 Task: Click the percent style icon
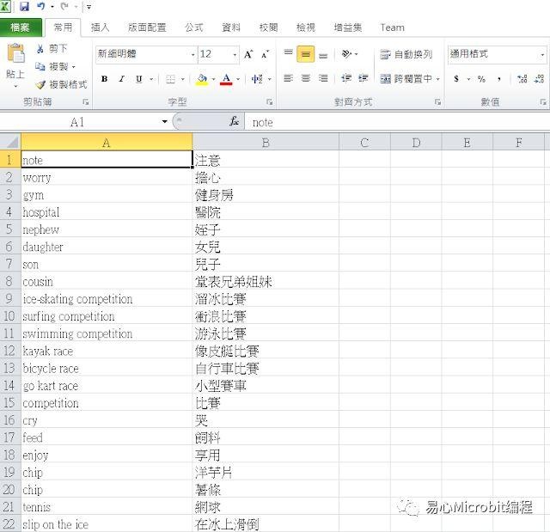tap(481, 79)
